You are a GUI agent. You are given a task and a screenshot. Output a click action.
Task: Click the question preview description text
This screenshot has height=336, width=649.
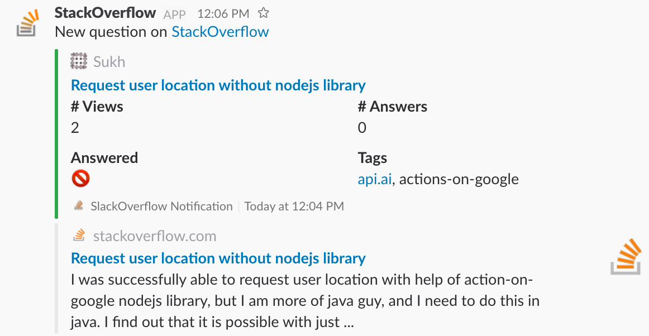click(305, 300)
